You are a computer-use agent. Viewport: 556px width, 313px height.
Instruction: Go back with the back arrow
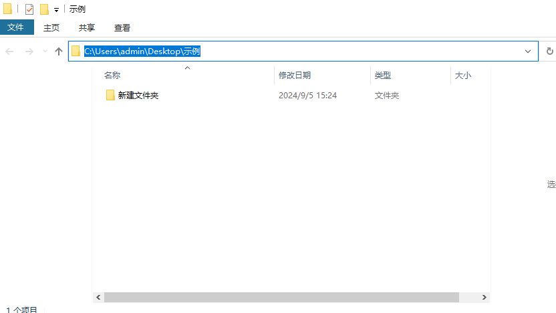point(9,51)
